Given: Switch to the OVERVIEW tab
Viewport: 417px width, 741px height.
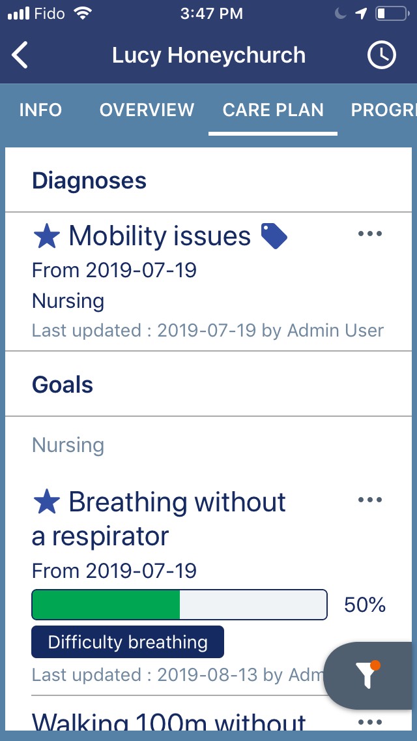Looking at the screenshot, I should tap(147, 110).
